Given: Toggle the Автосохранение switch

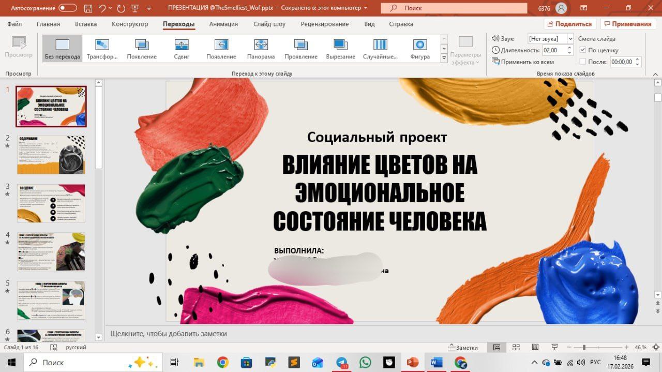Looking at the screenshot, I should [68, 8].
